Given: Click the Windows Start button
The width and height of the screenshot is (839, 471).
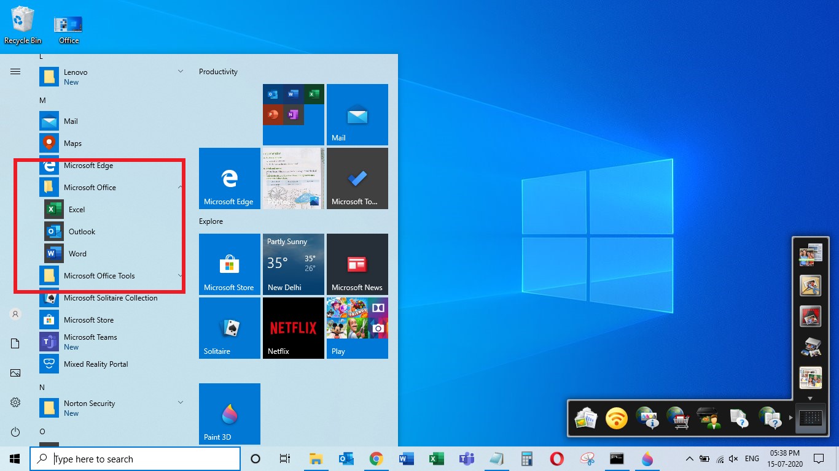Looking at the screenshot, I should 15,459.
